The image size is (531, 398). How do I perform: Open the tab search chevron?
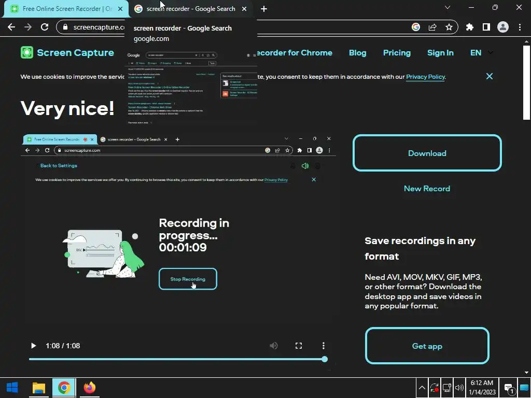[448, 7]
